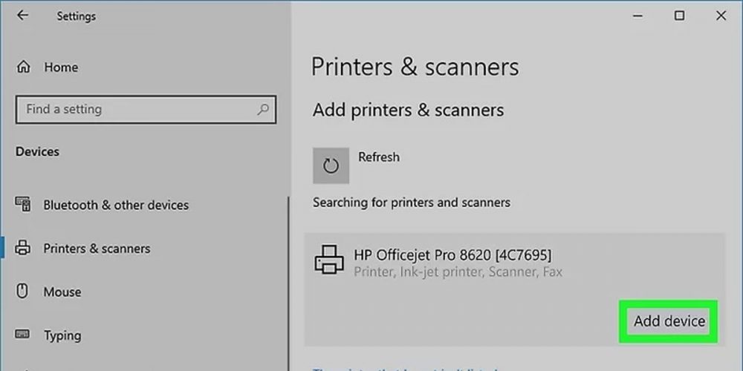Click the HP Officejet printer device icon
The width and height of the screenshot is (743, 371).
329,261
